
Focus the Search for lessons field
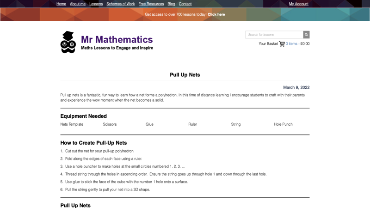point(274,35)
